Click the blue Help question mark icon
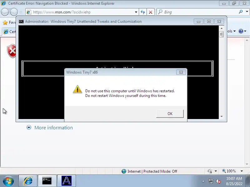 point(241,31)
